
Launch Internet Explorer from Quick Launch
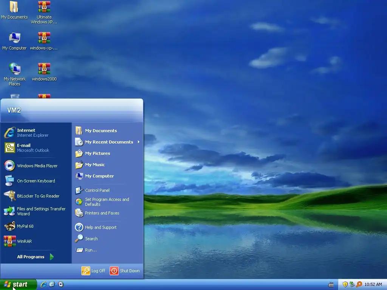pos(44,284)
